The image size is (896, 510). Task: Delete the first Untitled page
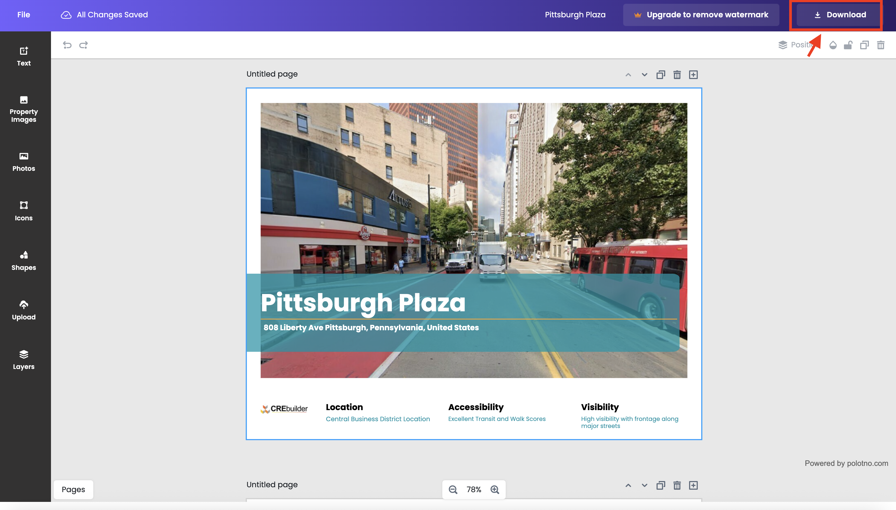click(x=677, y=75)
